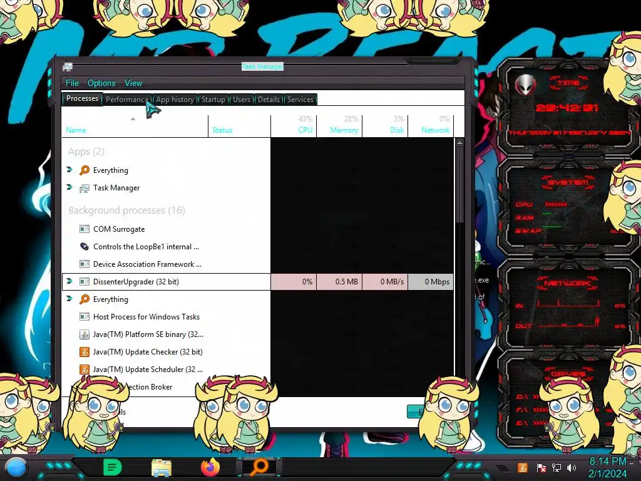This screenshot has width=641, height=481.
Task: Click the Java Platform SE binary icon
Action: pyautogui.click(x=85, y=334)
